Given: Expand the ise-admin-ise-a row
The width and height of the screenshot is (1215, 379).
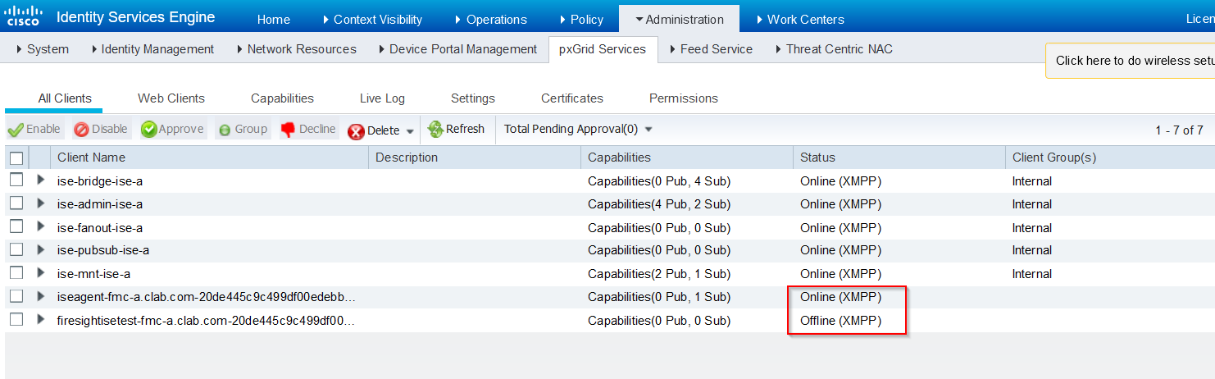Looking at the screenshot, I should (41, 203).
